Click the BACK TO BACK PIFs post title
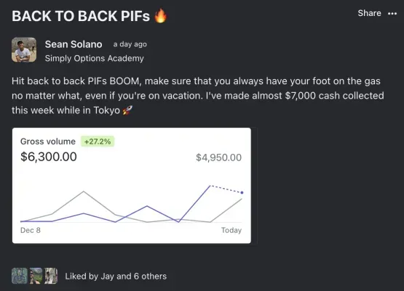 [x=81, y=16]
